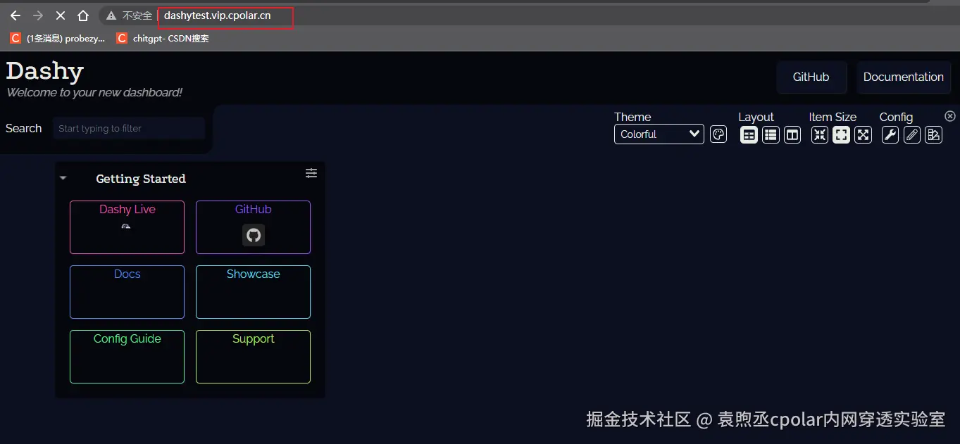This screenshot has height=444, width=960.
Task: Open config settings wrench icon
Action: (890, 134)
